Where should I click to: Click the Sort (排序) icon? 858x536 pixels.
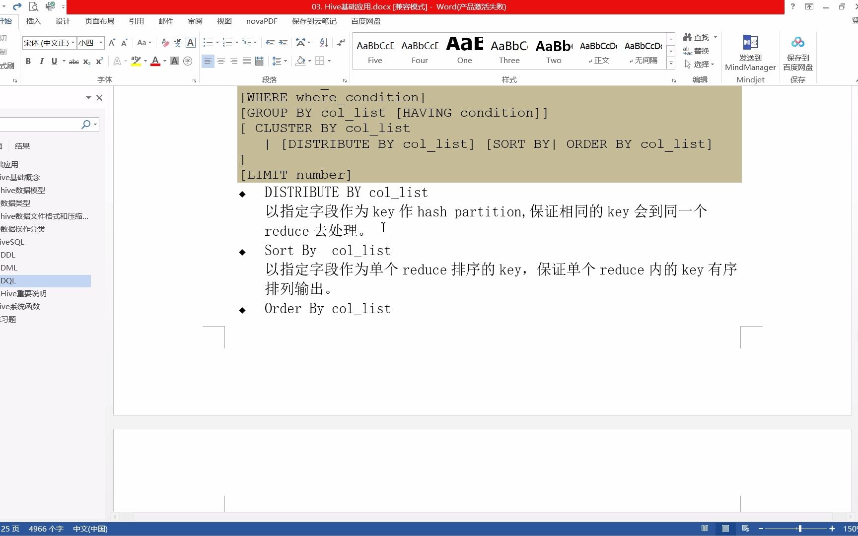tap(323, 43)
